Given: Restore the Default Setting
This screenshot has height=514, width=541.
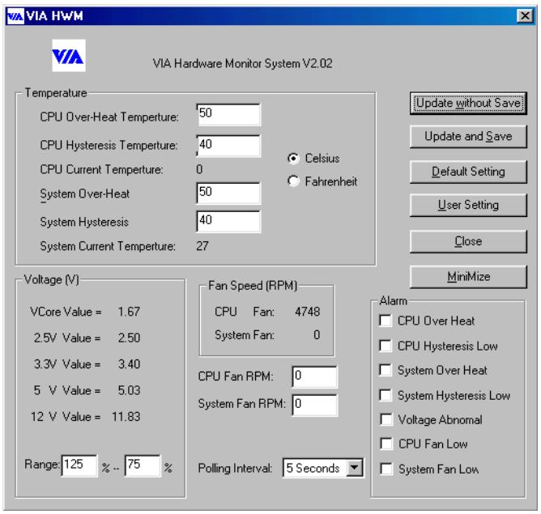Looking at the screenshot, I should coord(468,172).
